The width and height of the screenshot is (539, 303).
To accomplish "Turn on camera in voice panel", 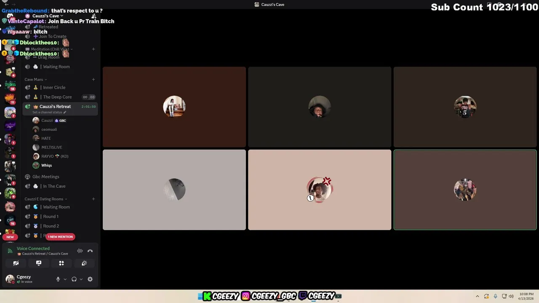I will 16,263.
